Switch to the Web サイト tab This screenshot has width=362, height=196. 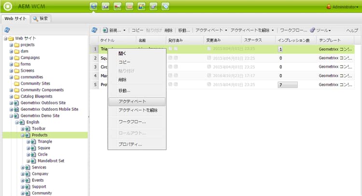[x=15, y=19]
